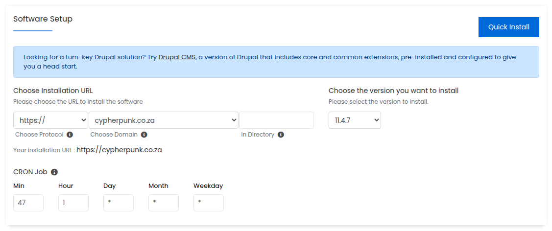Click the Choose Protocol info icon
552x231 pixels.
click(70, 135)
